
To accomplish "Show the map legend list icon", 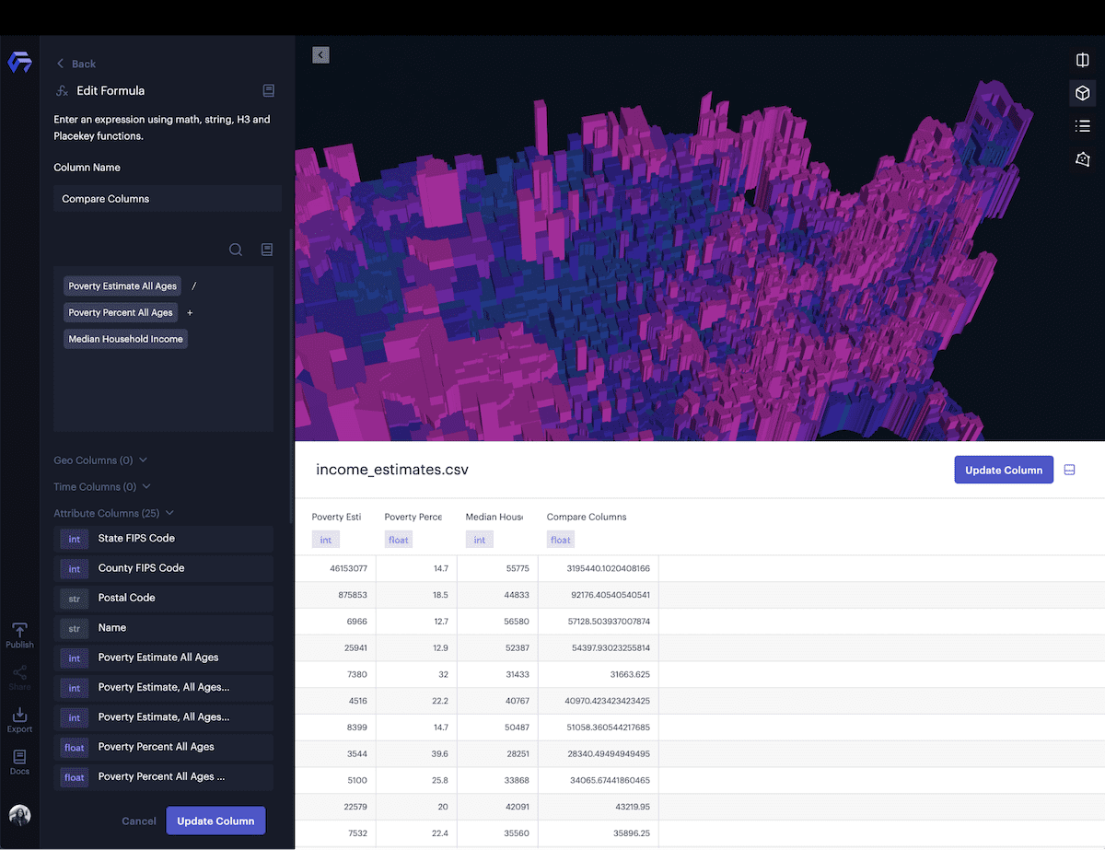I will point(1083,126).
